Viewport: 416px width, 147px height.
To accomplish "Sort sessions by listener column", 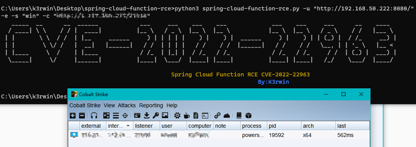I will [x=147, y=126].
